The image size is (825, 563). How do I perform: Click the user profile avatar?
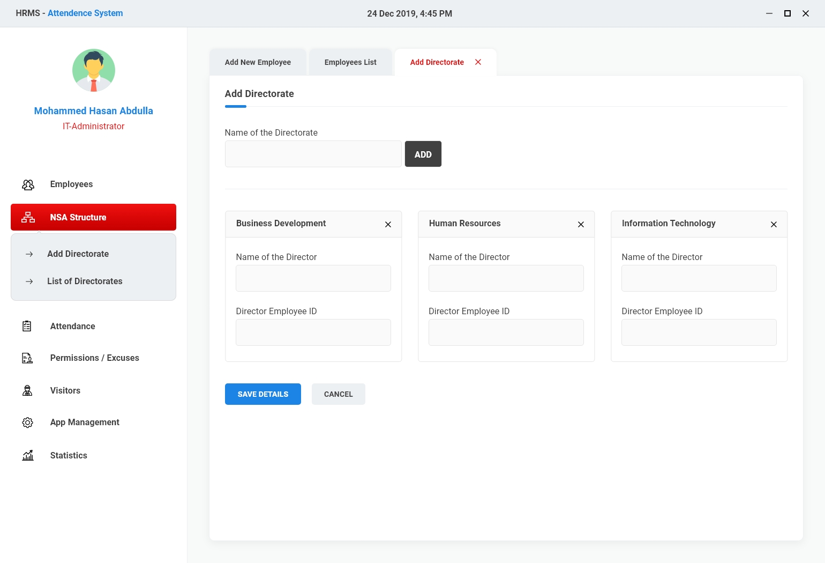tap(94, 70)
